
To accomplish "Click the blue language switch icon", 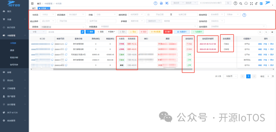I will point(261,3).
